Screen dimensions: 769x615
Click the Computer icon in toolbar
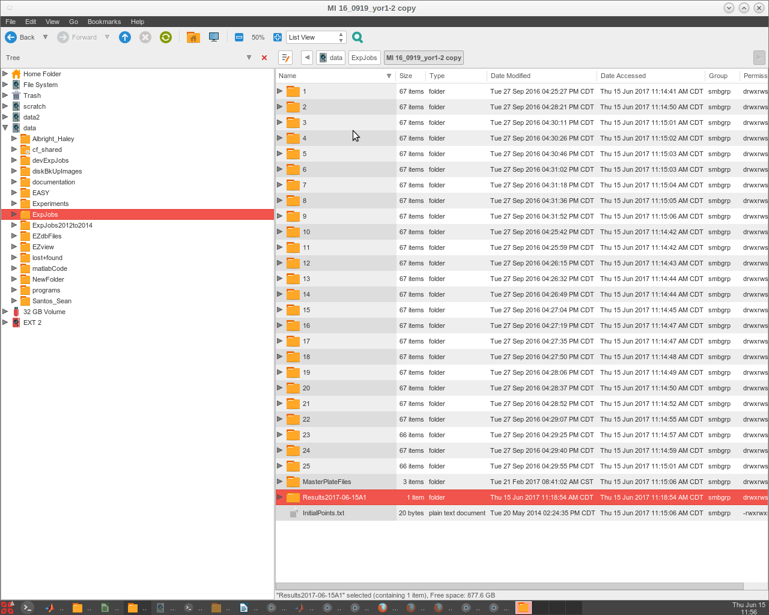tap(214, 37)
